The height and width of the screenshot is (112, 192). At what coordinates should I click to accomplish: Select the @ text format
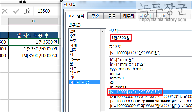(x=150, y=83)
